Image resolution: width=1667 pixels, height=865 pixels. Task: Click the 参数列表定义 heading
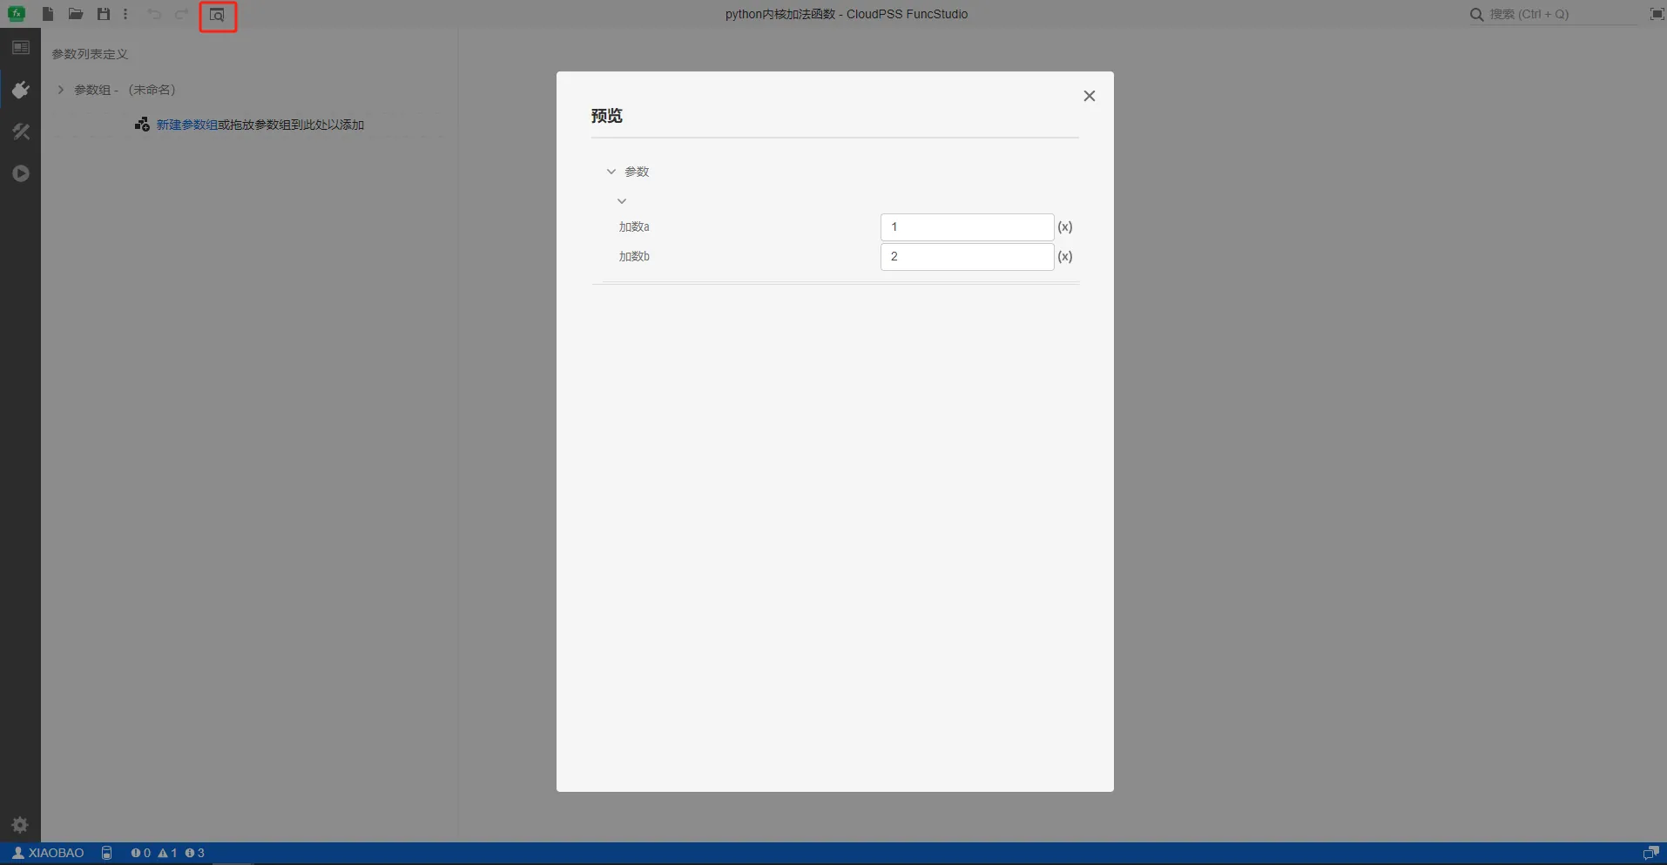click(x=90, y=54)
